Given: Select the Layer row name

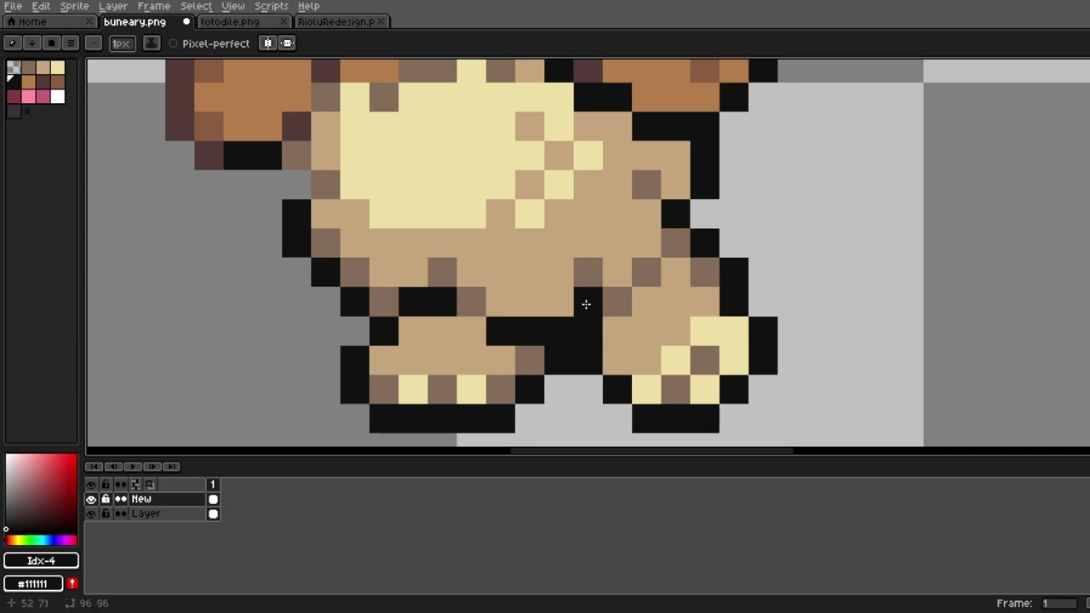Looking at the screenshot, I should pos(167,513).
